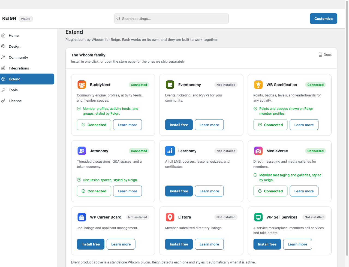Click Learn more for MediaVerse
The image size is (349, 267).
pos(304,191)
